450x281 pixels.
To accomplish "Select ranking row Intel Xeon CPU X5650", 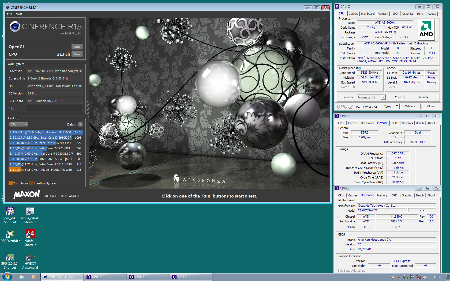I will coord(46,132).
